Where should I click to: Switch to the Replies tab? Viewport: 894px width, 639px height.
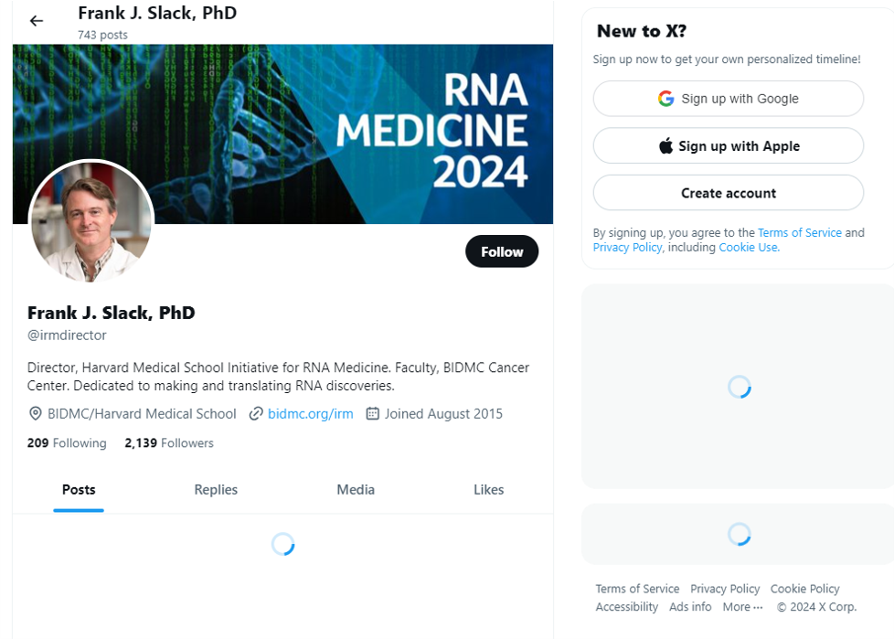[x=216, y=490]
